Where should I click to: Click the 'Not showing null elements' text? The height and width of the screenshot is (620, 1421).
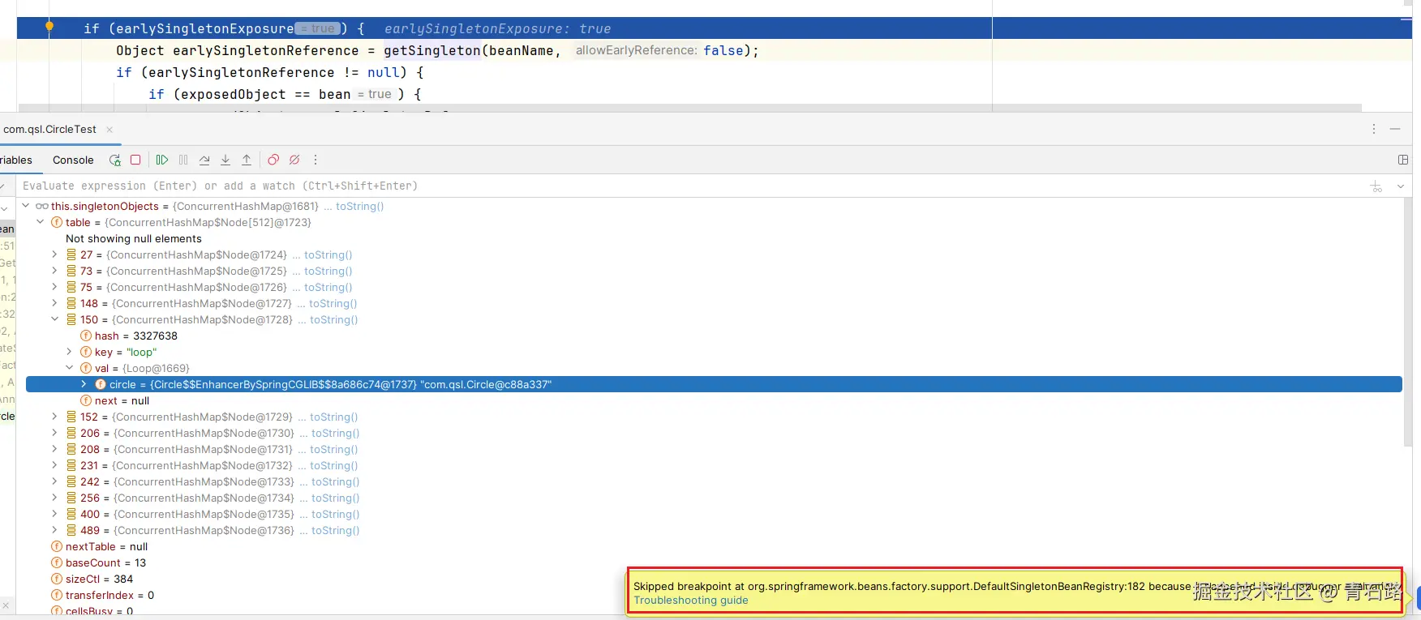[134, 238]
